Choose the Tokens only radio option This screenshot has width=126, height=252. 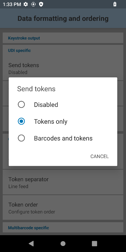[x=21, y=121]
